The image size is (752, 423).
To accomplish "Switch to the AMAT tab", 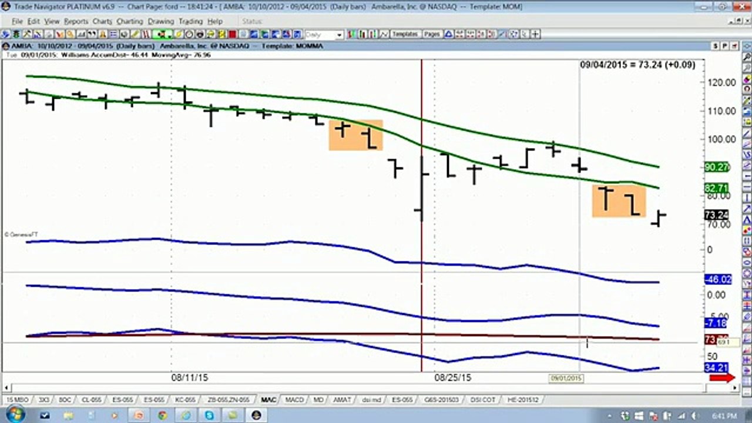I will tap(342, 399).
